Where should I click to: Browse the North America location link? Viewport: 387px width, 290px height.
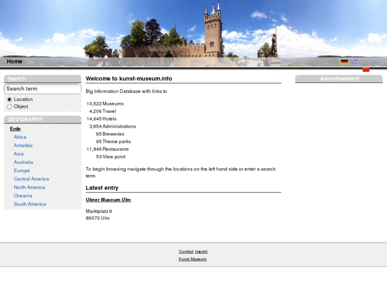(29, 187)
